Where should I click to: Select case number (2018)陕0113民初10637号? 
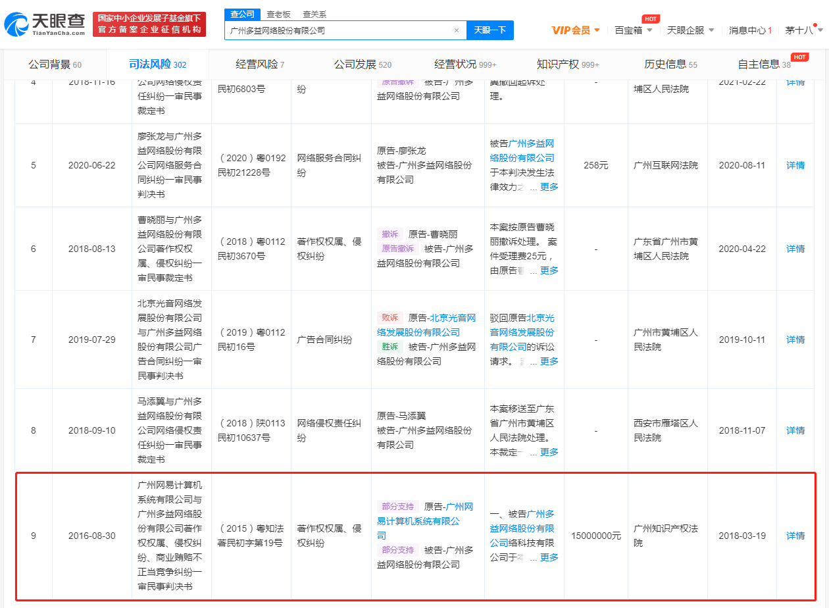(251, 430)
